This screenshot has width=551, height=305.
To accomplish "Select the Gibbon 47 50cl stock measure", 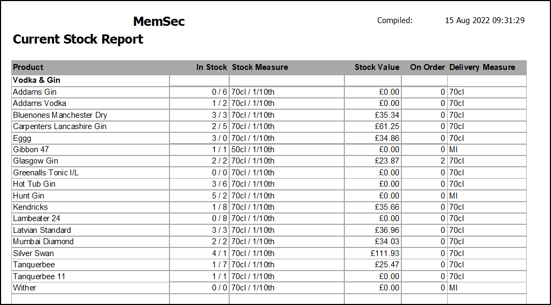I will (253, 150).
